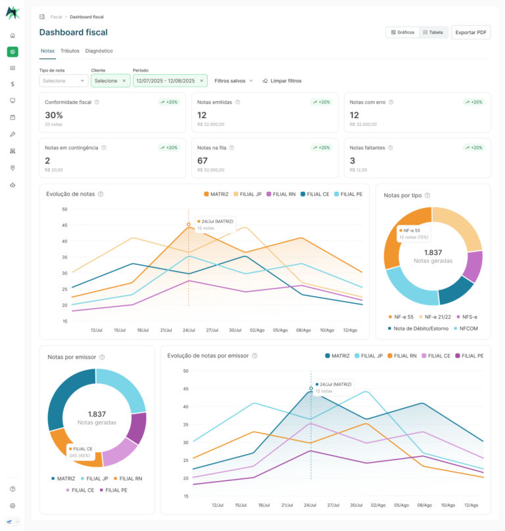Viewport: 505px width, 531px height.
Task: Open the Tipo de nota dropdown
Action: pyautogui.click(x=64, y=81)
